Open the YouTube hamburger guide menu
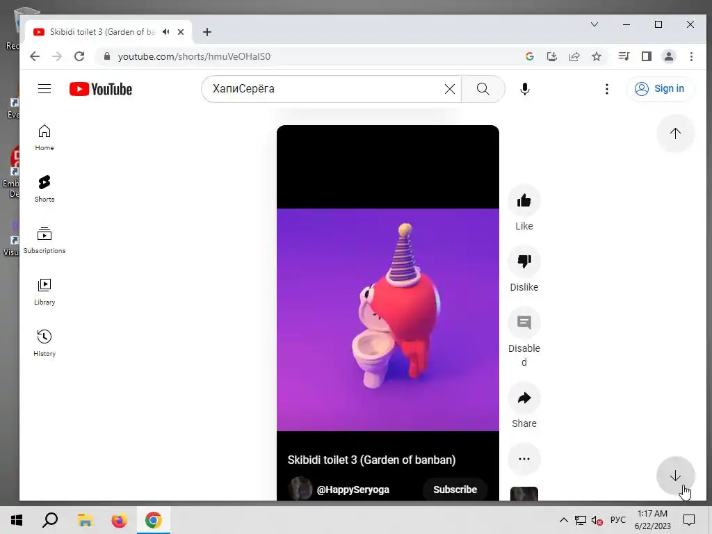This screenshot has width=712, height=534. pyautogui.click(x=44, y=88)
